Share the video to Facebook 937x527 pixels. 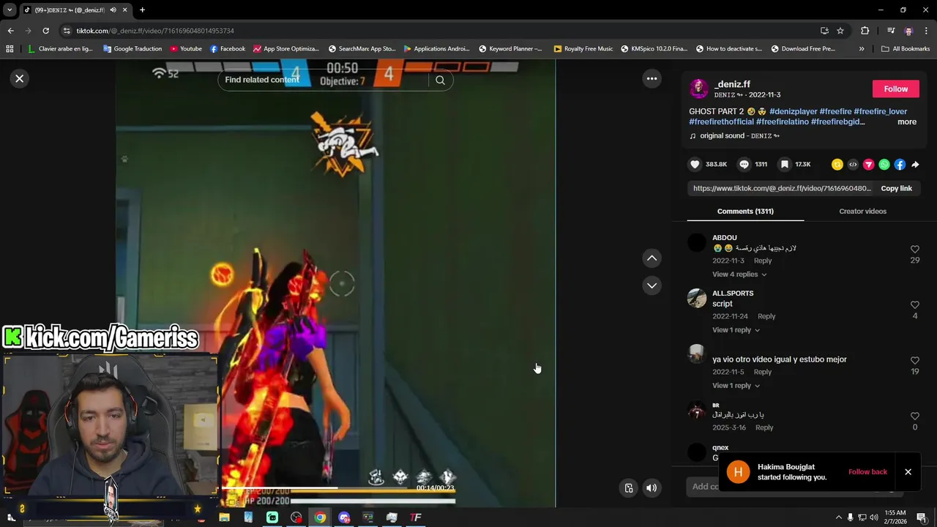pyautogui.click(x=900, y=165)
